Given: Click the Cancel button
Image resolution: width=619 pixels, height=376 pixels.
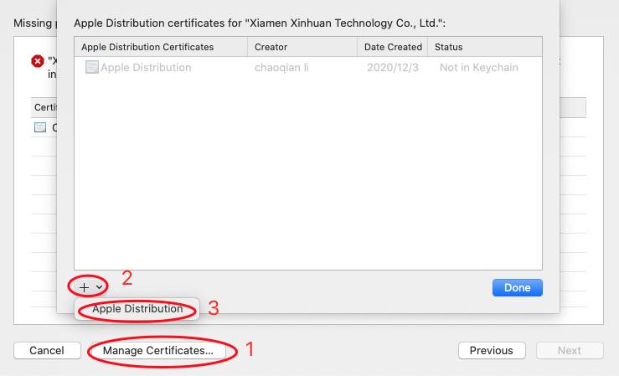Looking at the screenshot, I should (47, 350).
